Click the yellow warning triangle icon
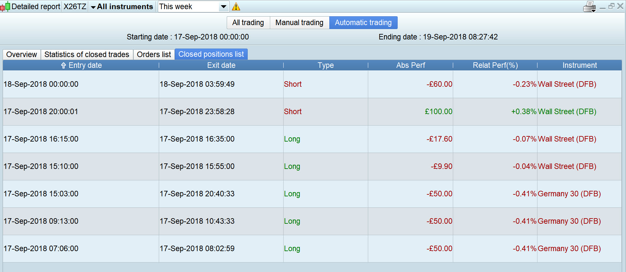Image resolution: width=626 pixels, height=272 pixels. coord(236,7)
